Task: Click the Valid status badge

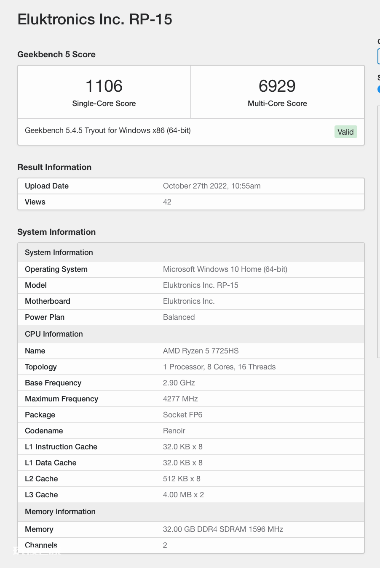Action: coord(345,132)
